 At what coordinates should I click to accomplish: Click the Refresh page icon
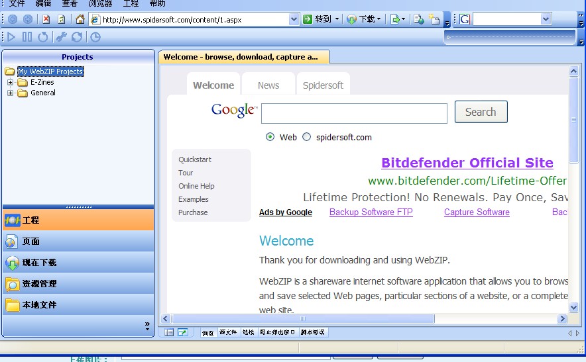62,19
